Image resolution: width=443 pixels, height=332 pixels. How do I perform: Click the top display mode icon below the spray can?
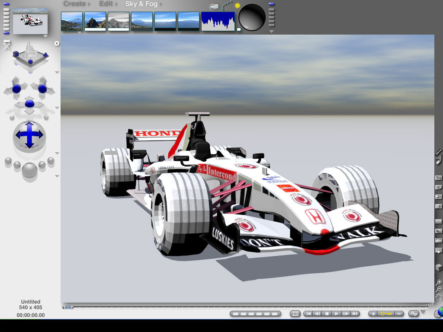pyautogui.click(x=438, y=178)
